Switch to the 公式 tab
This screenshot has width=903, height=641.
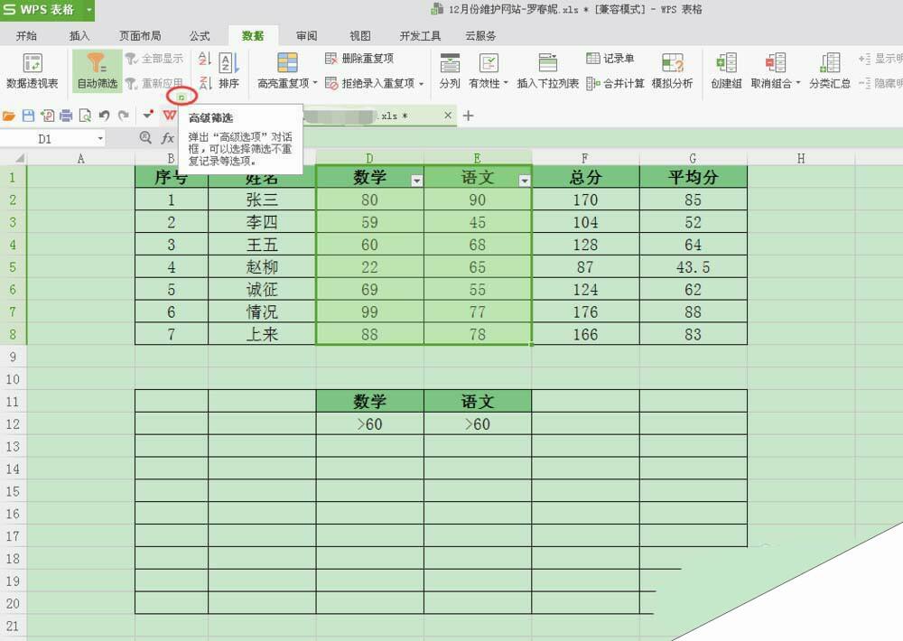point(200,36)
